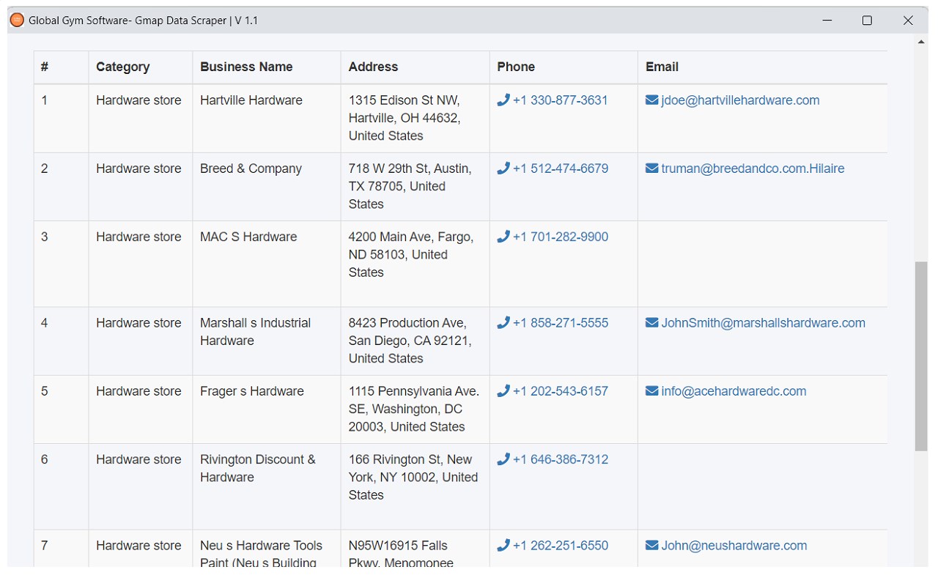
Task: Click phone icon beside +1 512-474-6679
Action: (x=503, y=168)
